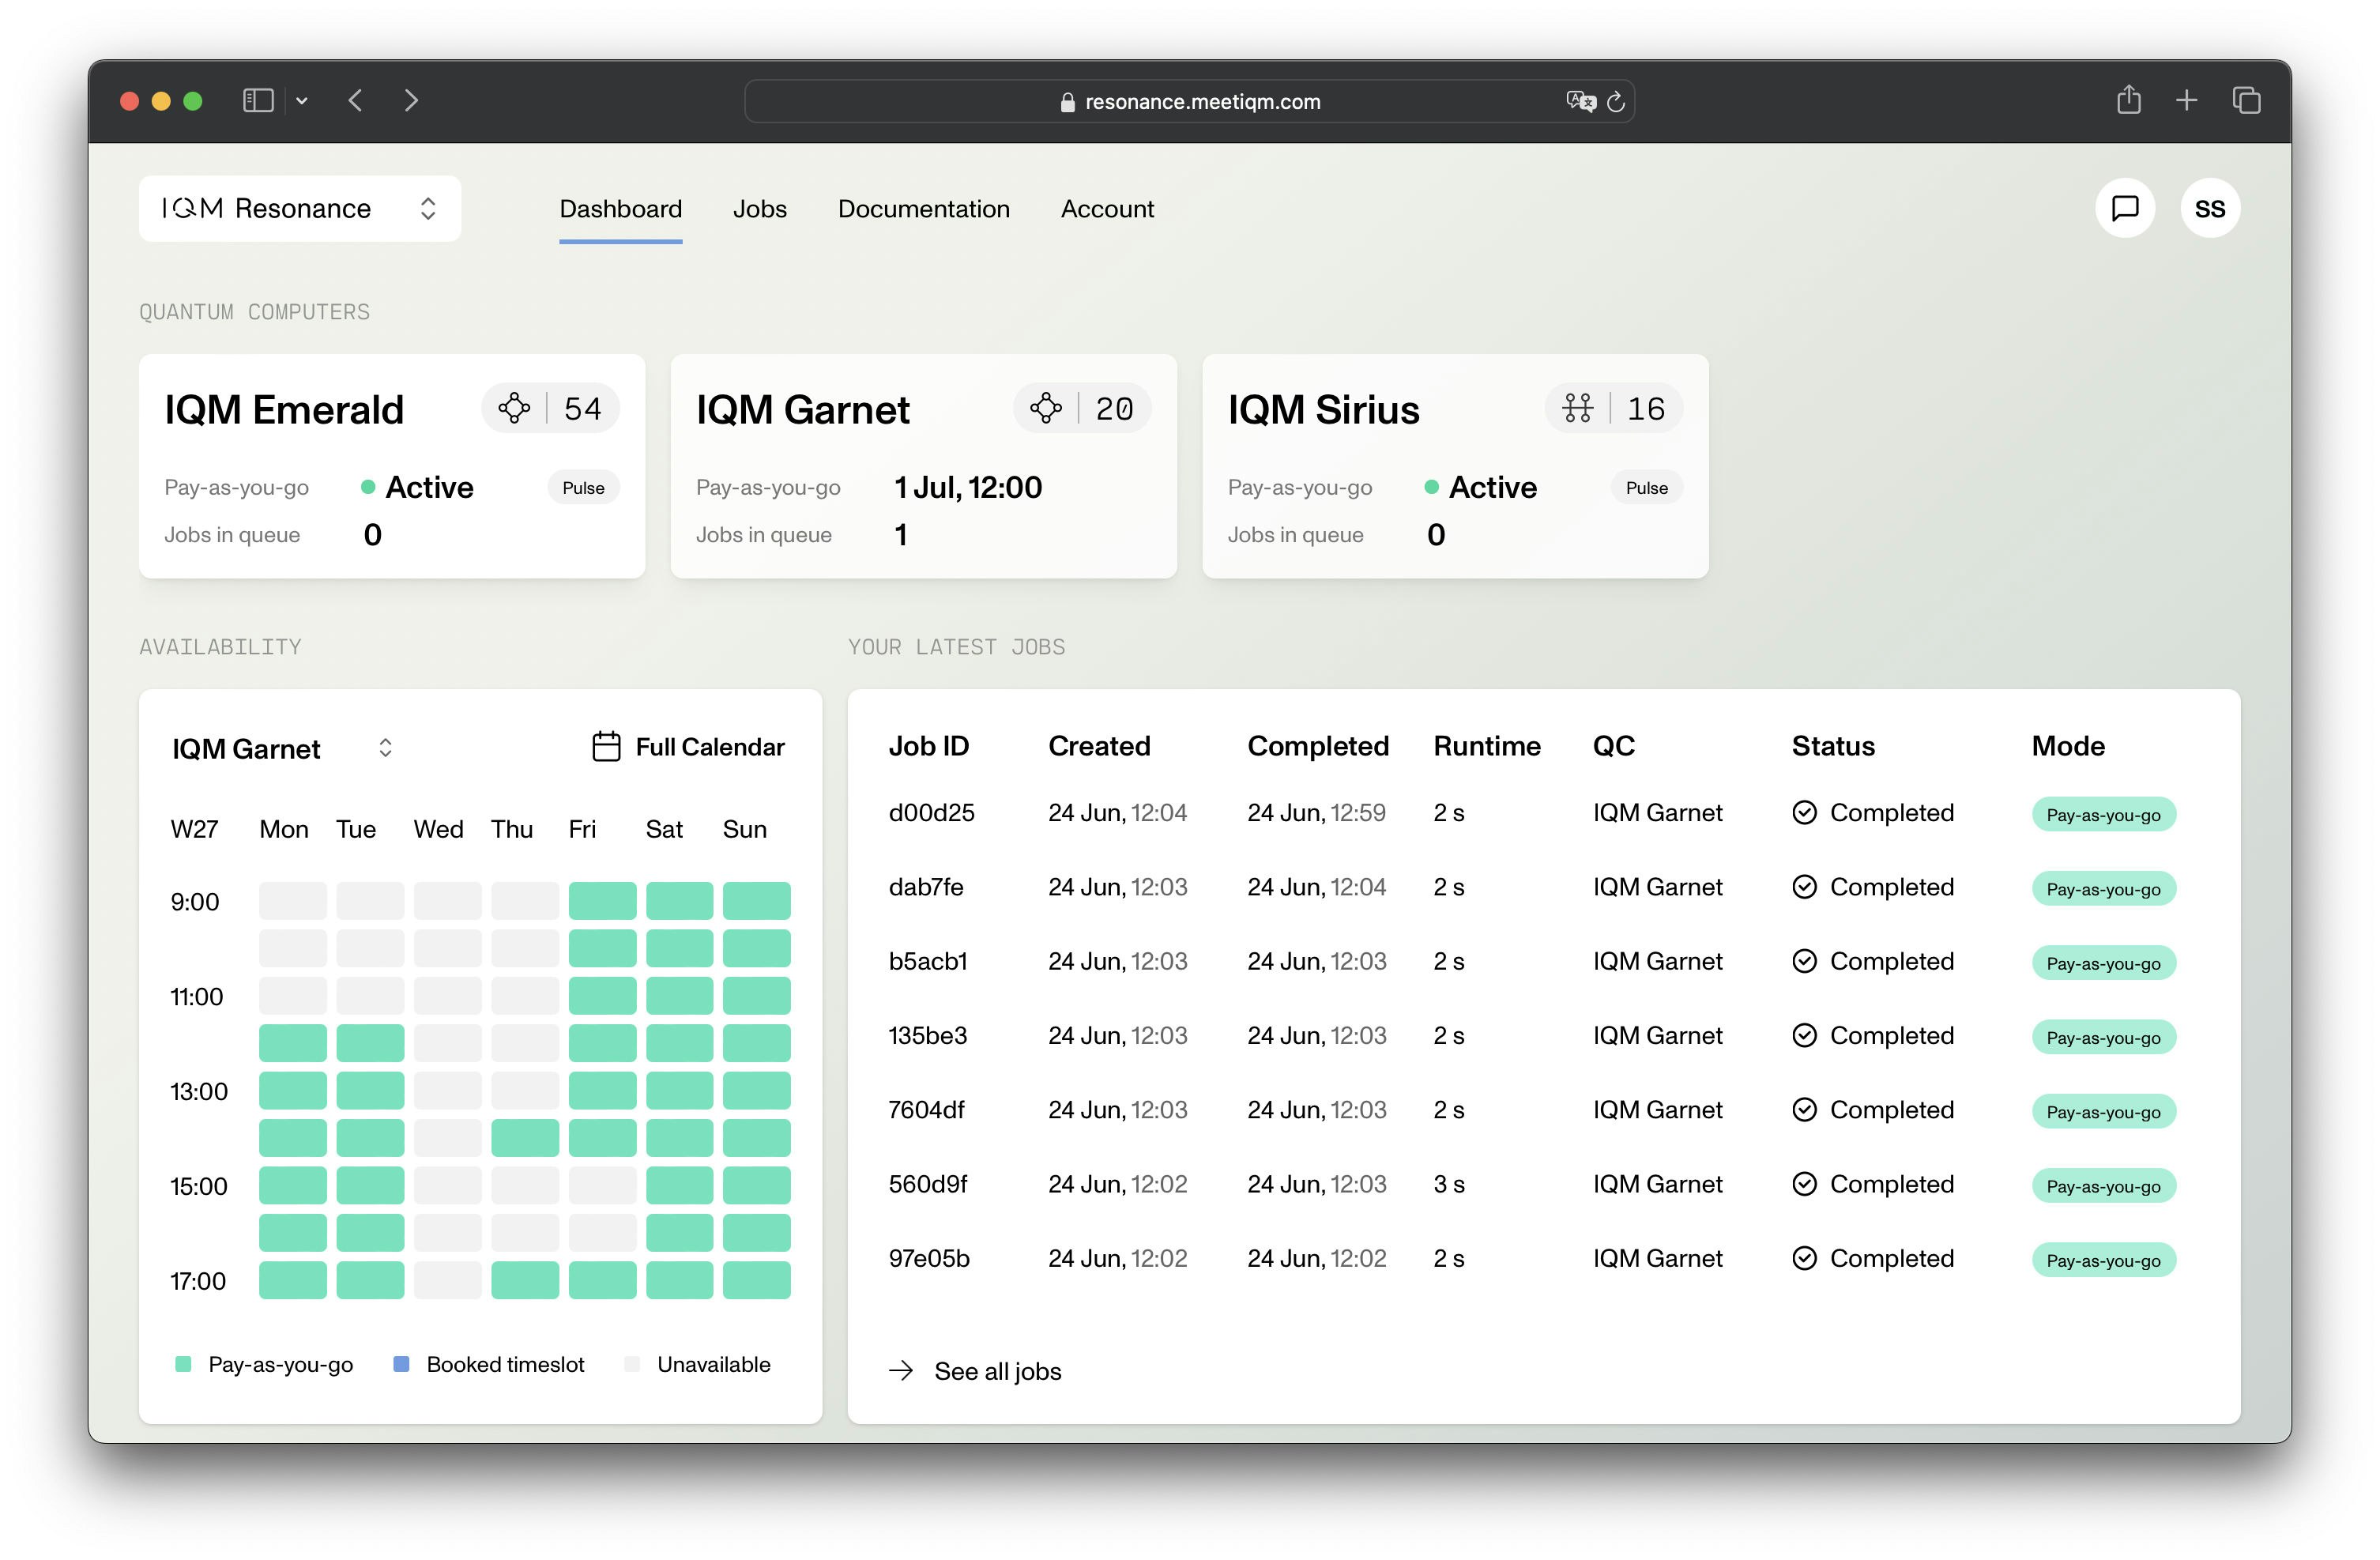2380x1560 pixels.
Task: Open the Documentation tab
Action: click(924, 209)
